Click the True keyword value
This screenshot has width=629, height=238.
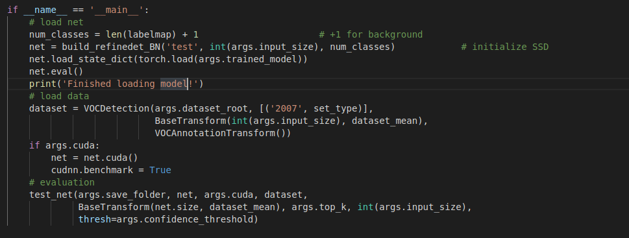[160, 170]
